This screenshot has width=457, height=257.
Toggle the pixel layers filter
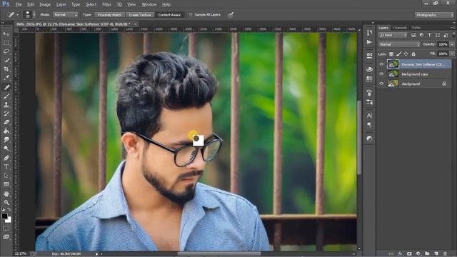413,35
